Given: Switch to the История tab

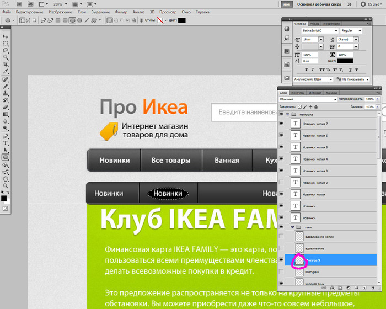Looking at the screenshot, I should [x=315, y=93].
